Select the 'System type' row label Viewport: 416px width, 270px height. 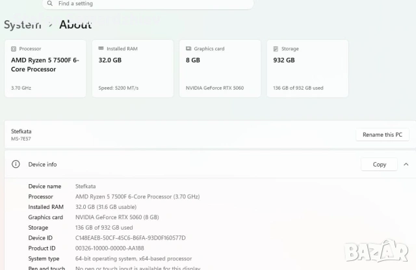pyautogui.click(x=44, y=258)
